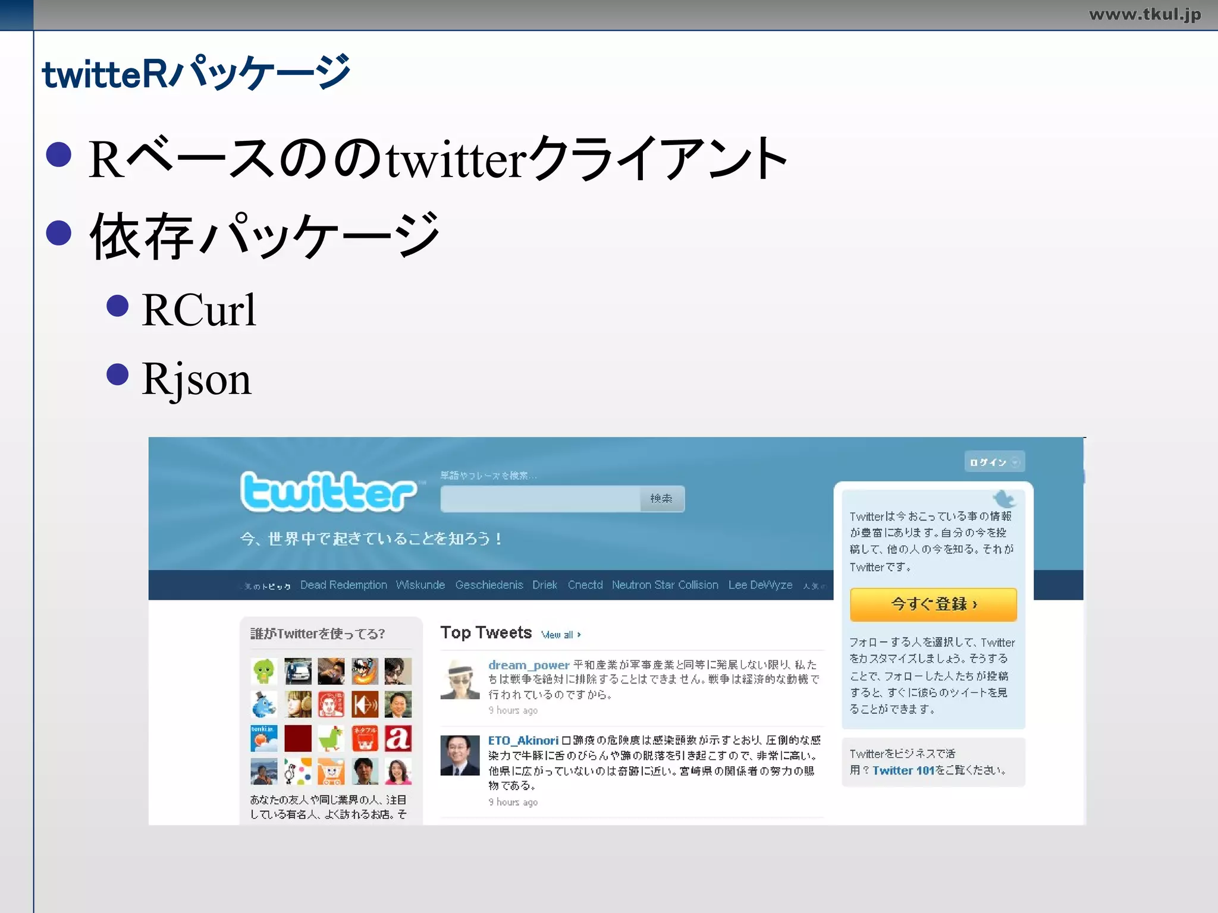Open the Driek trending topic
This screenshot has height=913, width=1218.
click(545, 585)
